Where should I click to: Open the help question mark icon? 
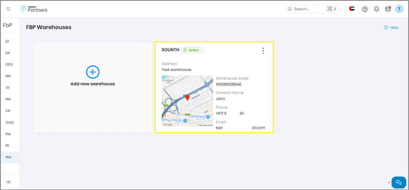(365, 9)
